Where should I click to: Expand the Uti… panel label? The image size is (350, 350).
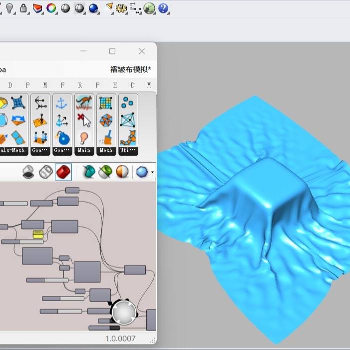pos(128,150)
